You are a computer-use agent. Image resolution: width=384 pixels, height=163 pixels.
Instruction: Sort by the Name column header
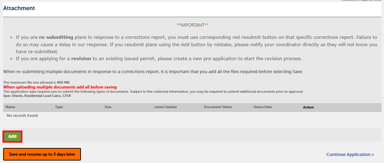pyautogui.click(x=11, y=107)
